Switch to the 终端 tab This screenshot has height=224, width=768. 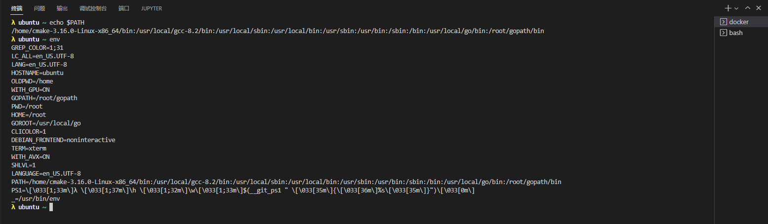(17, 8)
